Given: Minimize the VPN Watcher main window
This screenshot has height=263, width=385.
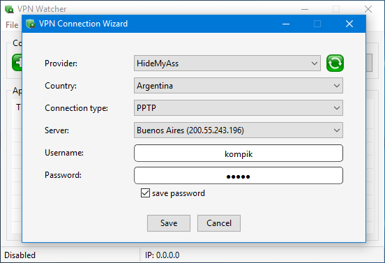Looking at the screenshot, I should coord(305,9).
